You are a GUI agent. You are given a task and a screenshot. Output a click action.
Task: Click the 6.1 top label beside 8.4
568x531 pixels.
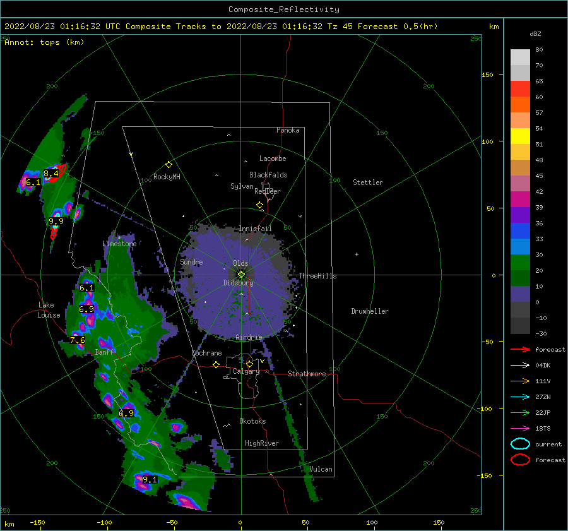click(33, 182)
